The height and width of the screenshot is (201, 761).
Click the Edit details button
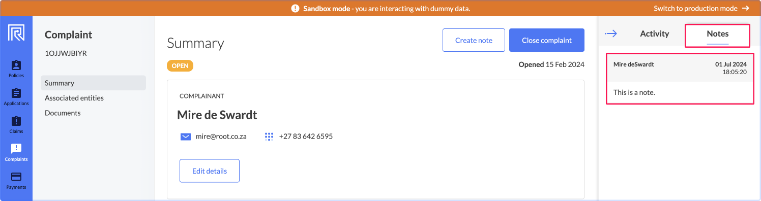click(x=210, y=171)
